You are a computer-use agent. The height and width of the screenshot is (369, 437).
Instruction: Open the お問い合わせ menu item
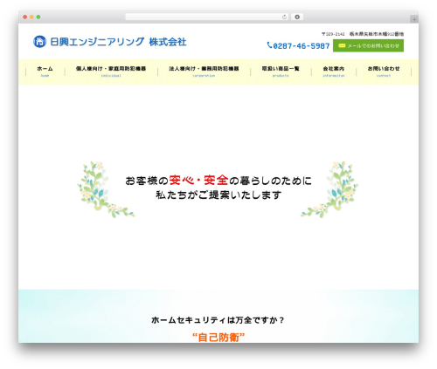pos(384,72)
